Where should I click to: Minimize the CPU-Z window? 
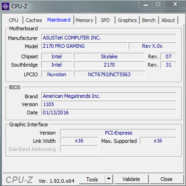click(x=146, y=5)
